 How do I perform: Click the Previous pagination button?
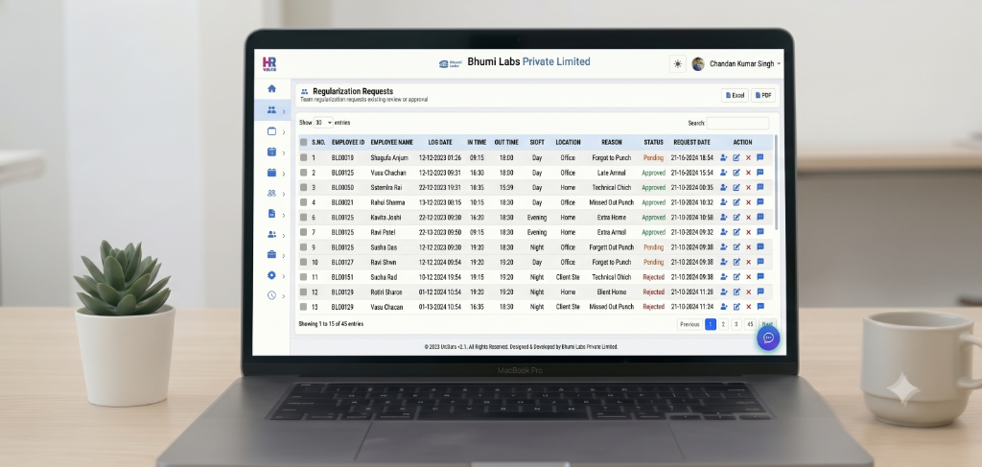click(690, 324)
